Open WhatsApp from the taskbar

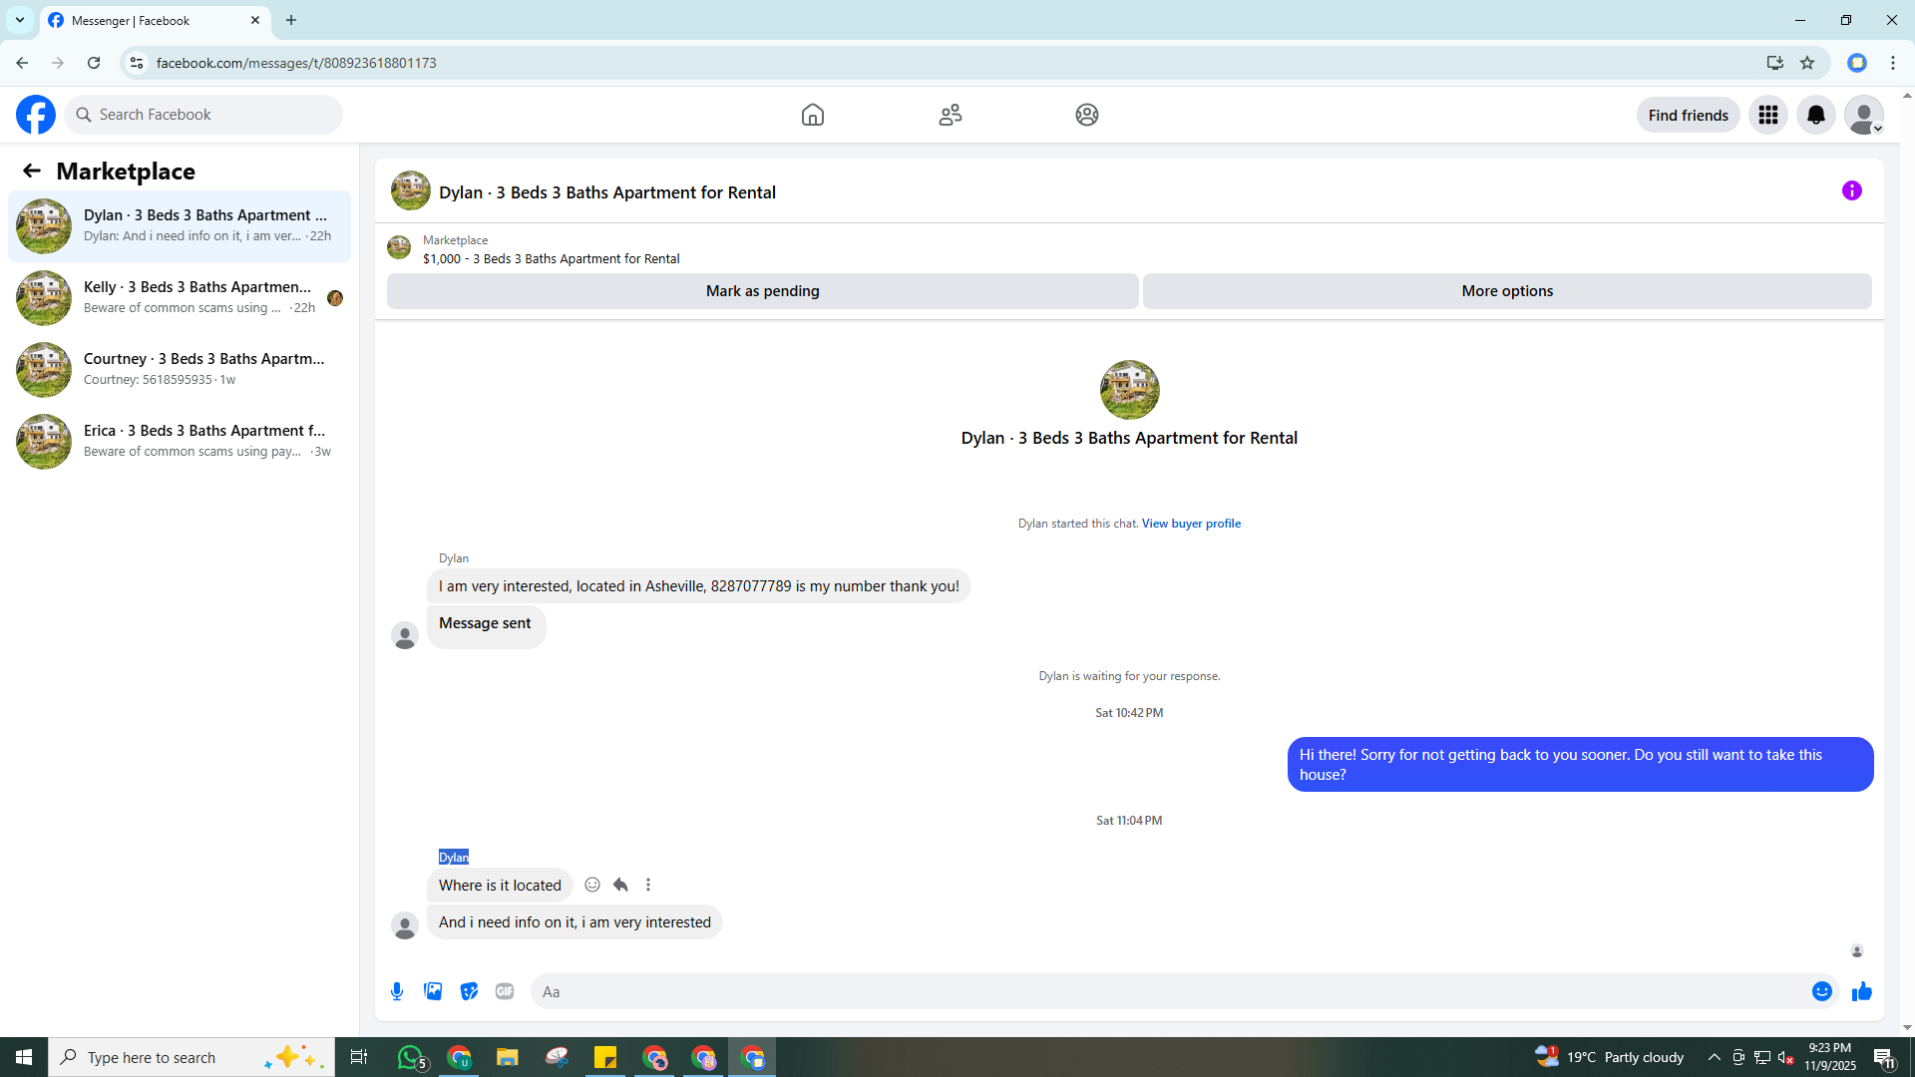[x=411, y=1057]
